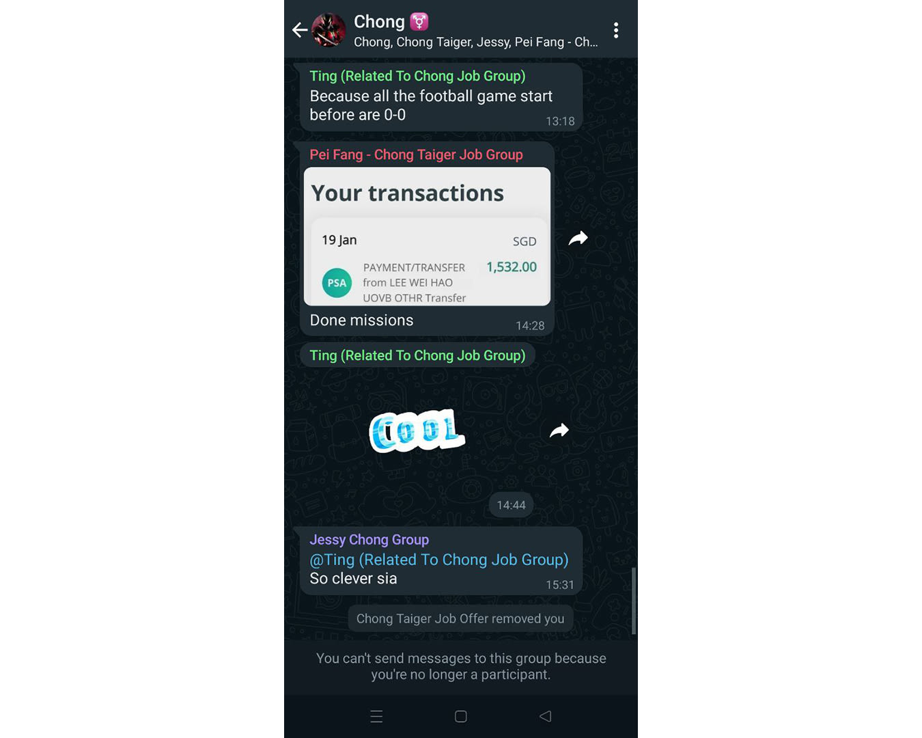Tap the group emoji badge beside Chong
This screenshot has width=922, height=738.
pos(419,22)
